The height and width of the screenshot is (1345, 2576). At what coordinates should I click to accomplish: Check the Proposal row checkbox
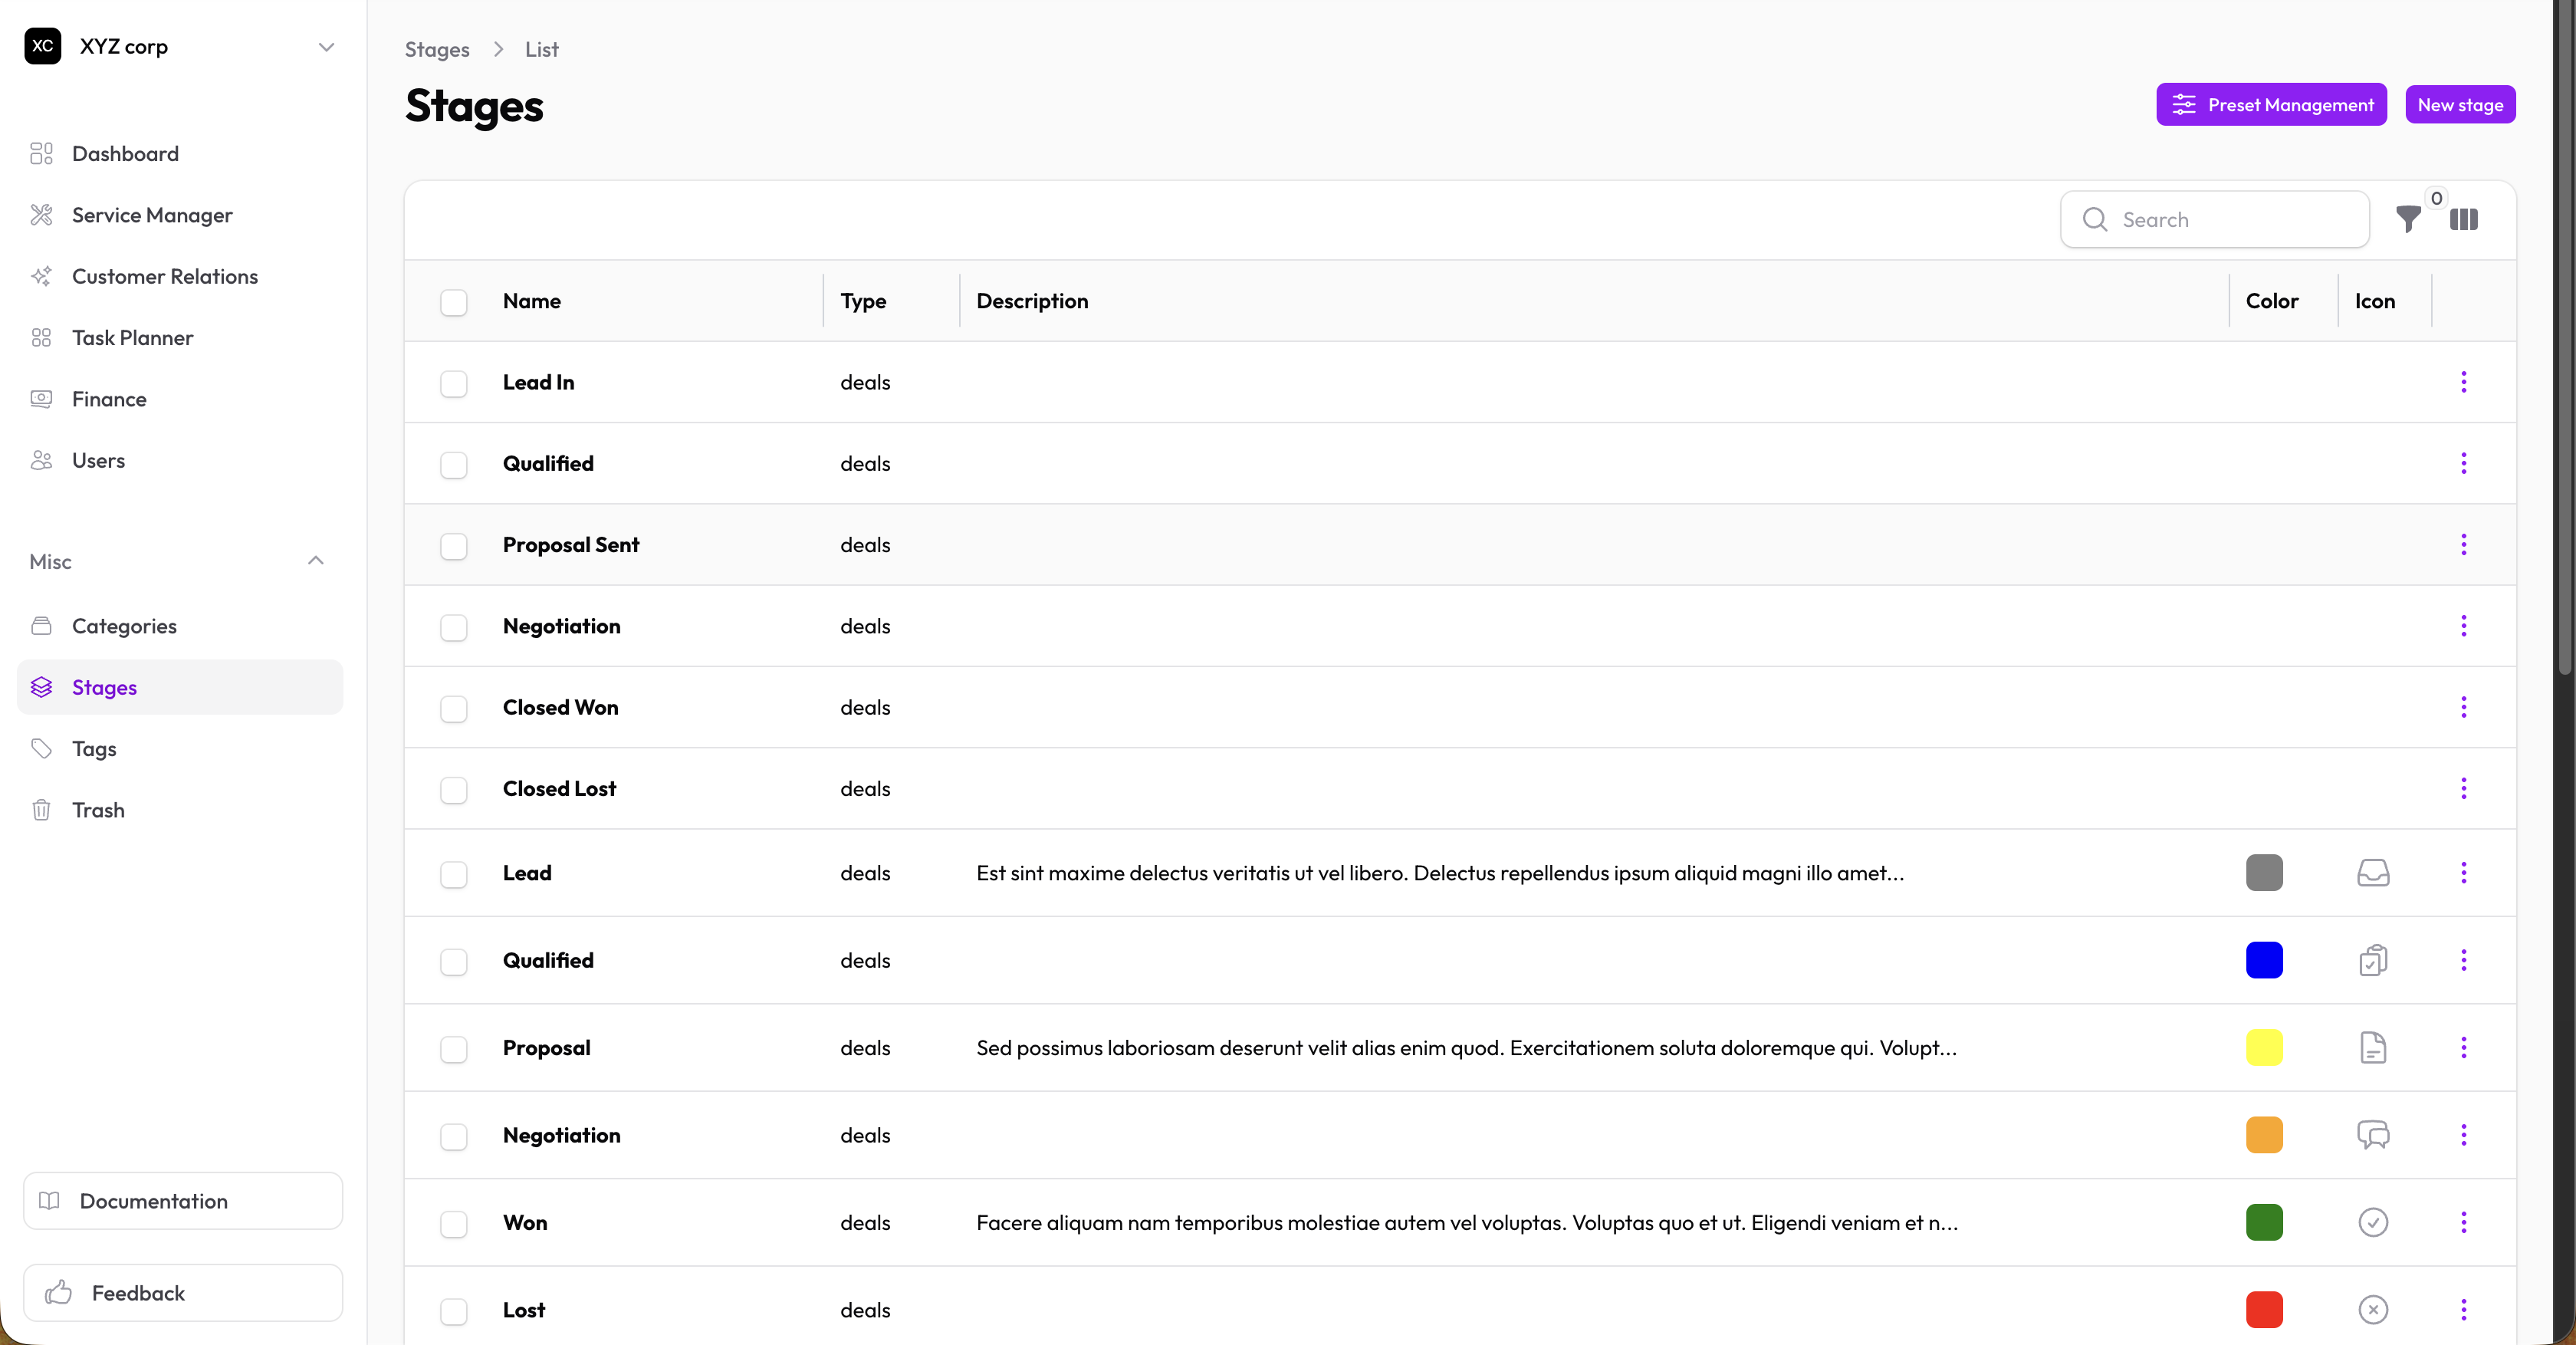tap(454, 1049)
